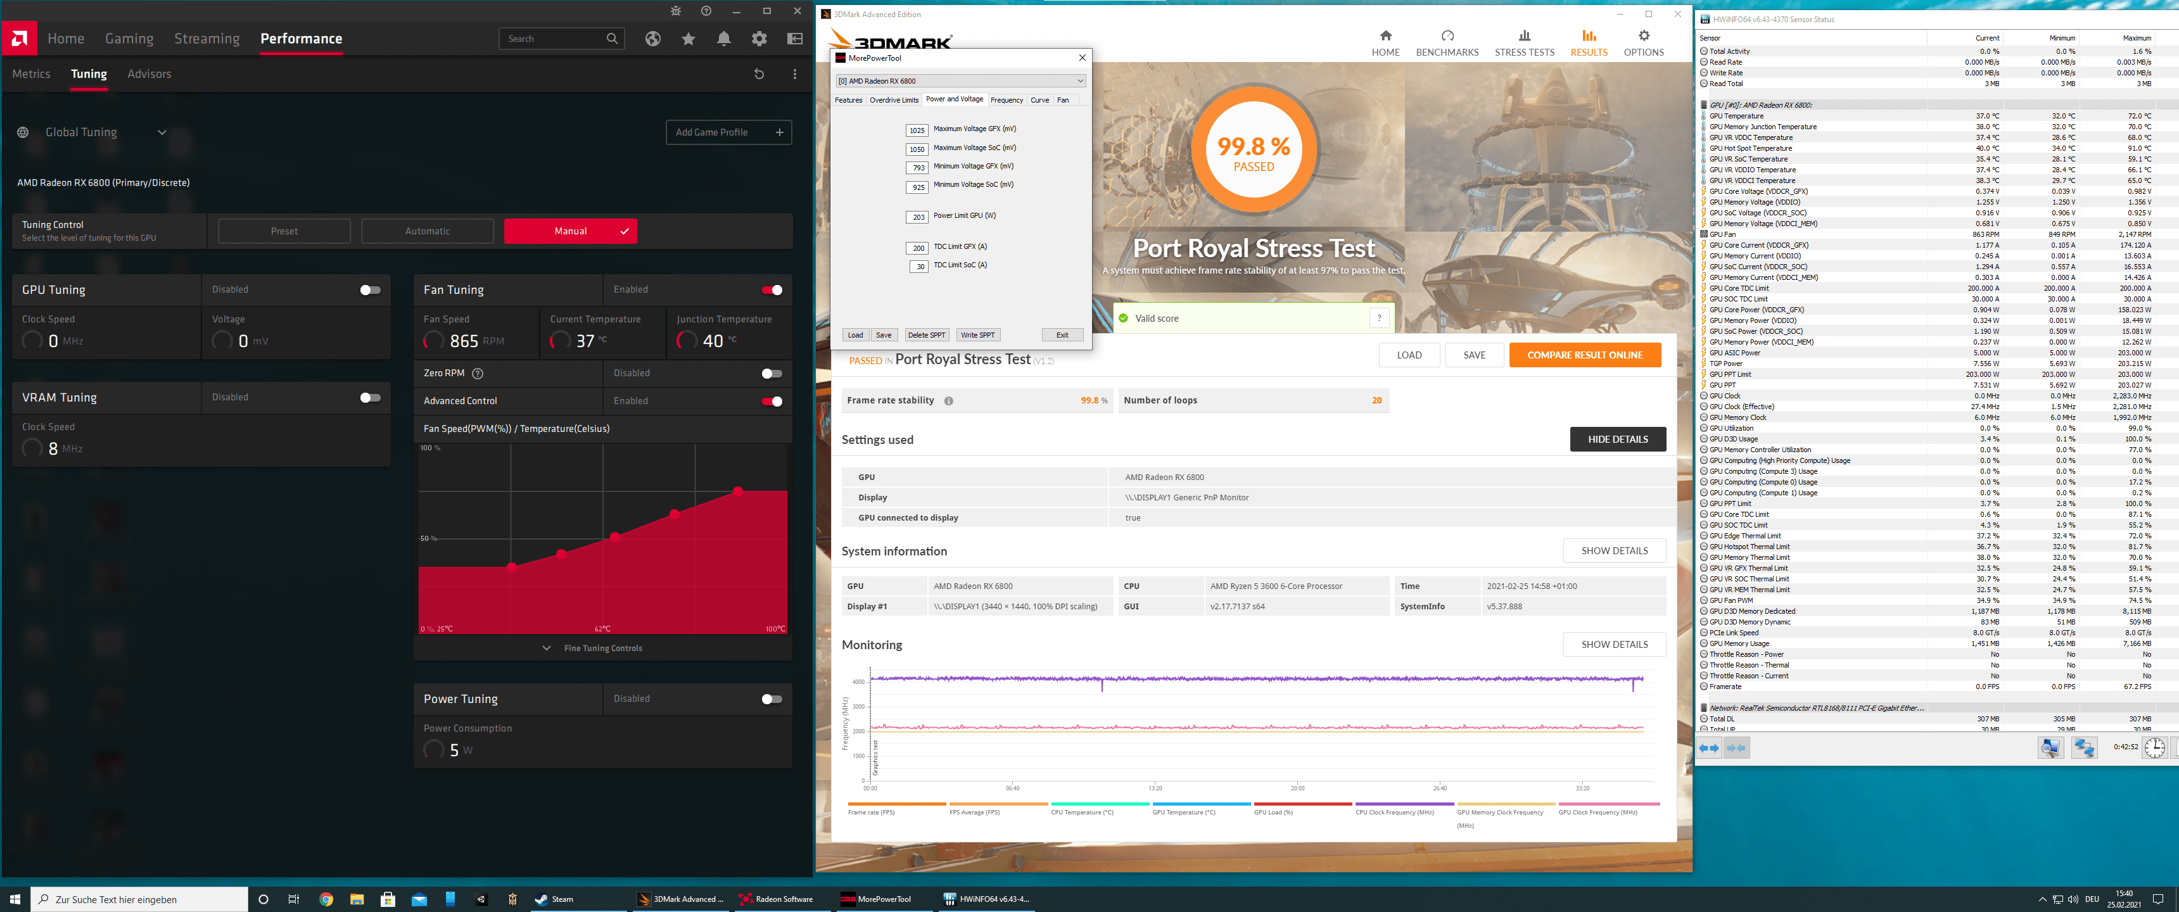The width and height of the screenshot is (2179, 912).
Task: Click search magnifier icon in Radeon Software
Action: pyautogui.click(x=613, y=39)
